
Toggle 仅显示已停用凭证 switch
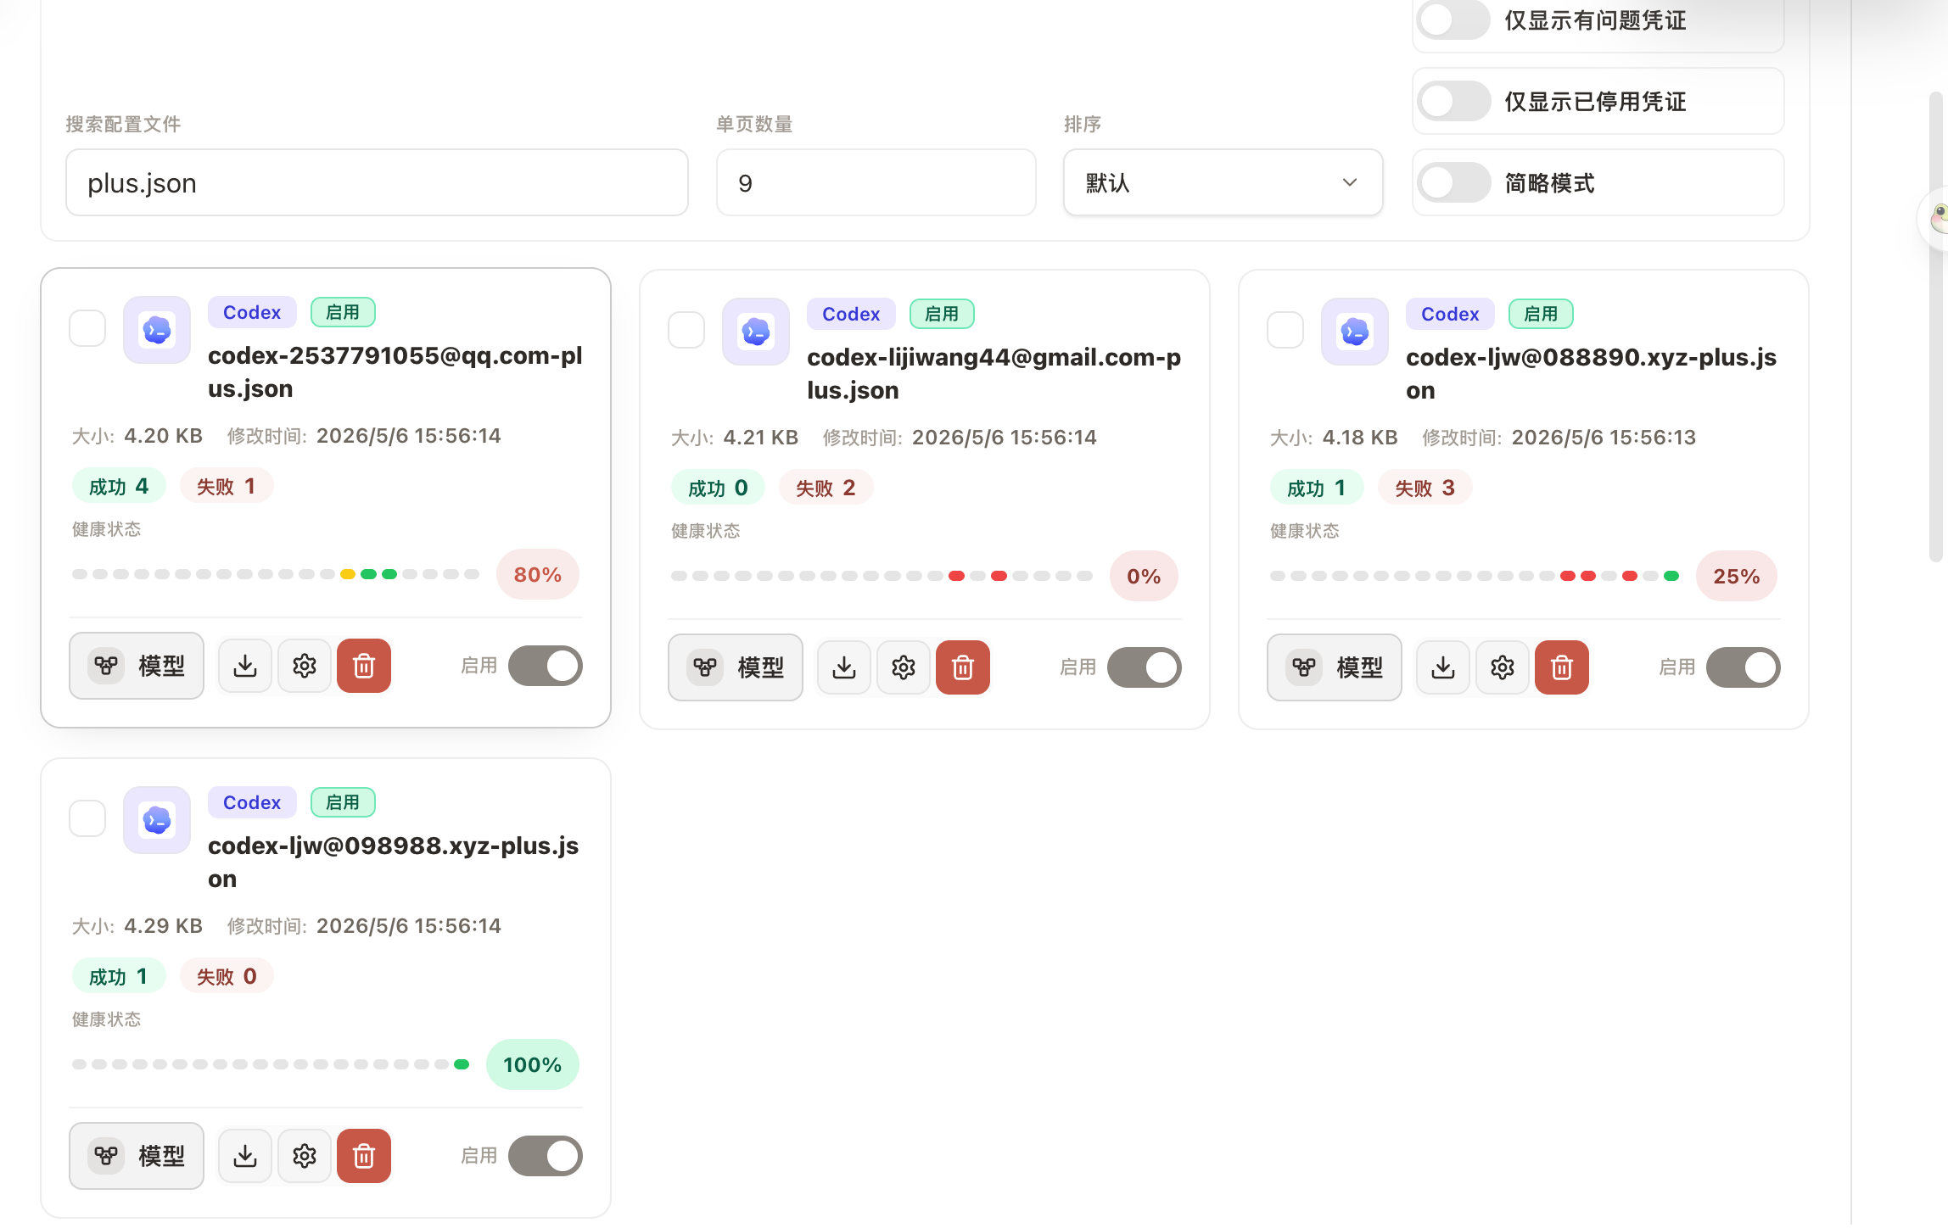click(1454, 102)
